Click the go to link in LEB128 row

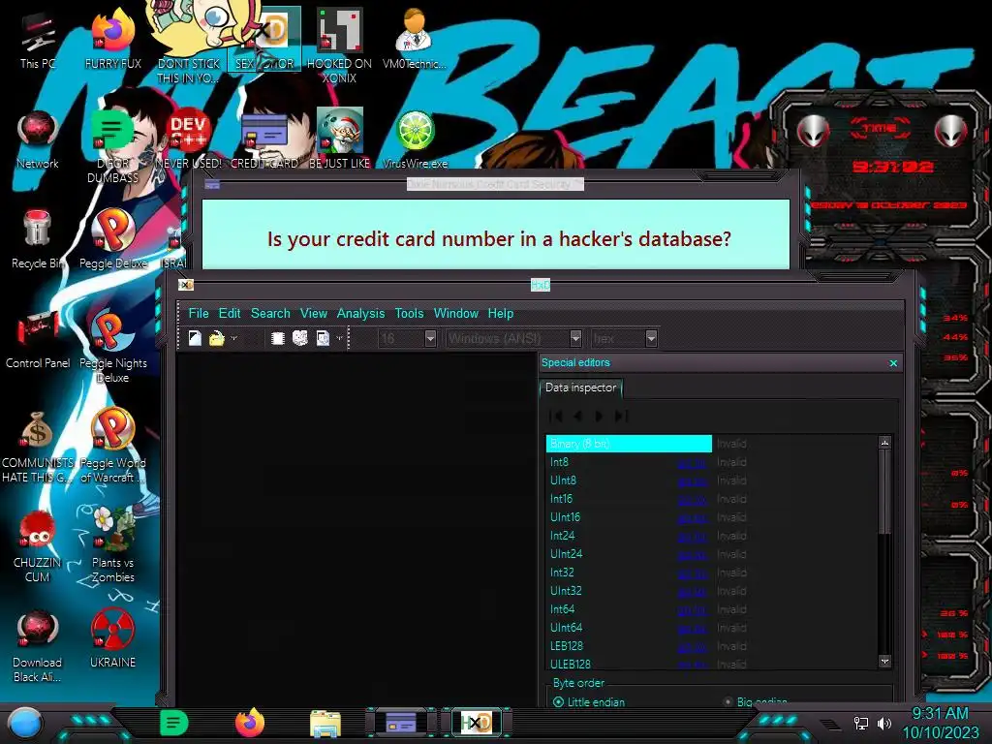click(x=692, y=646)
